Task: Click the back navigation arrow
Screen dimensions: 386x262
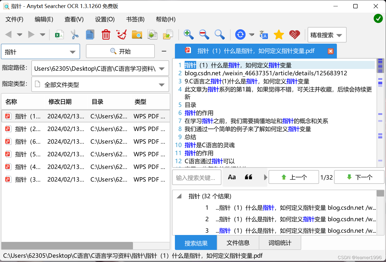Action: 8,35
